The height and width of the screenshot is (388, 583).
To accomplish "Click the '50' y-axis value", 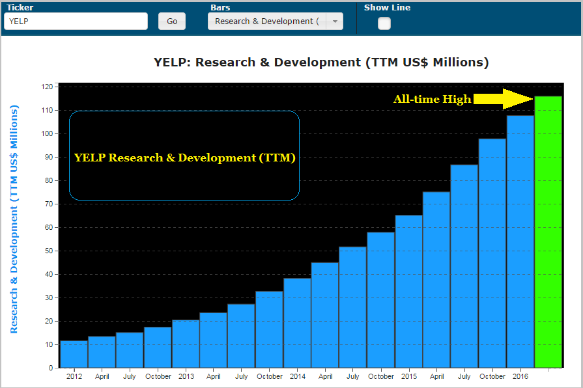I will click(49, 251).
